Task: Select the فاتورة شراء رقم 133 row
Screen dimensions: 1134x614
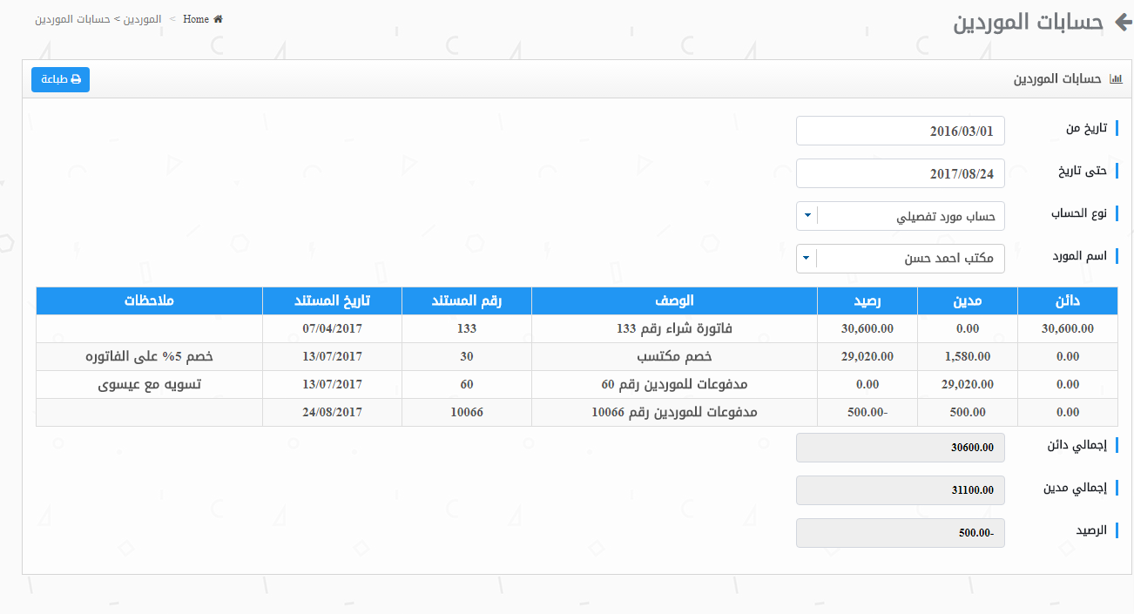Action: [674, 329]
